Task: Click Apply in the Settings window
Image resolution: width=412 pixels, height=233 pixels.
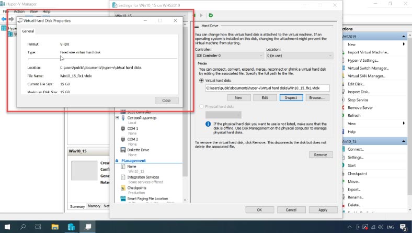Action: coord(323,210)
